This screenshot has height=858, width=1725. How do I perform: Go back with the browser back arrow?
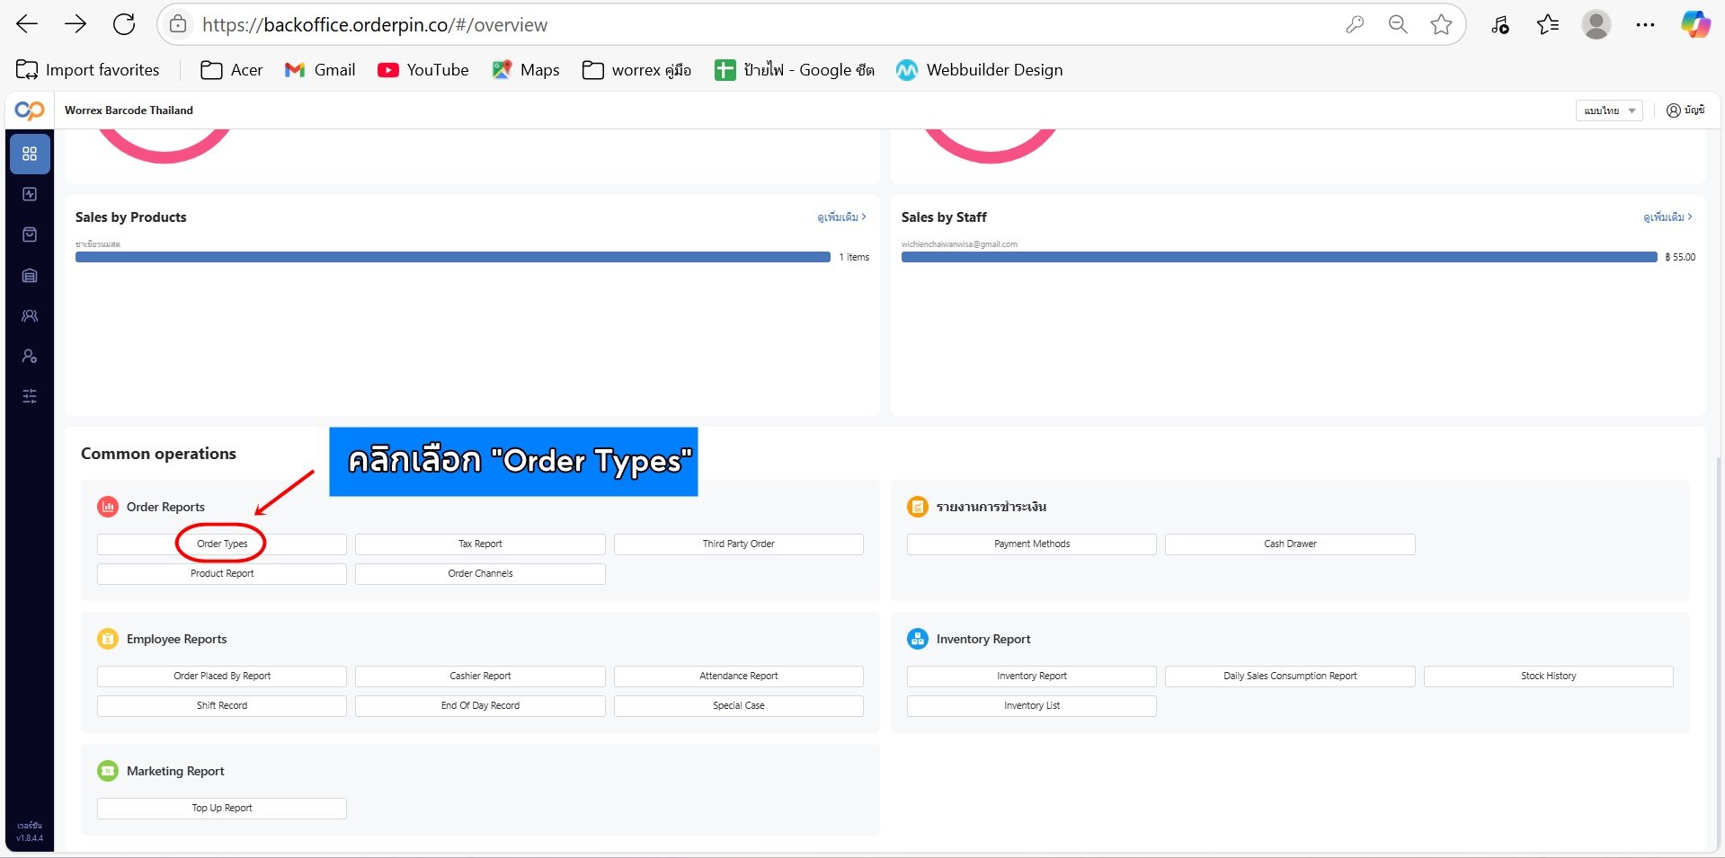click(x=27, y=24)
